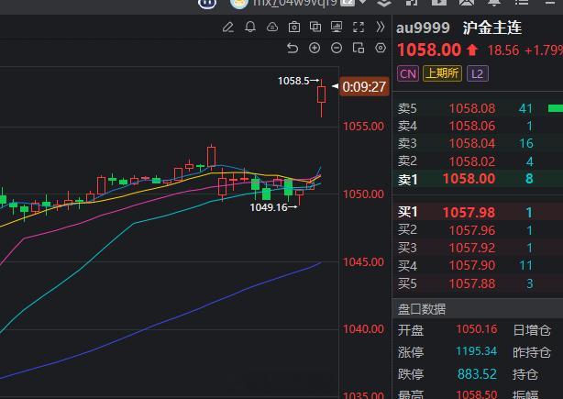Select the 卖3 row at 1058.04
This screenshot has height=399, width=563.
(x=478, y=143)
